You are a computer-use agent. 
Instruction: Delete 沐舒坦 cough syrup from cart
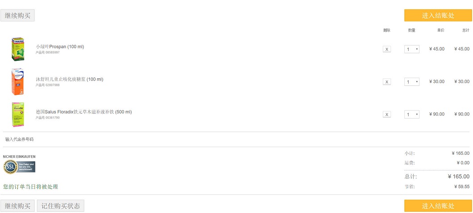coord(387,81)
